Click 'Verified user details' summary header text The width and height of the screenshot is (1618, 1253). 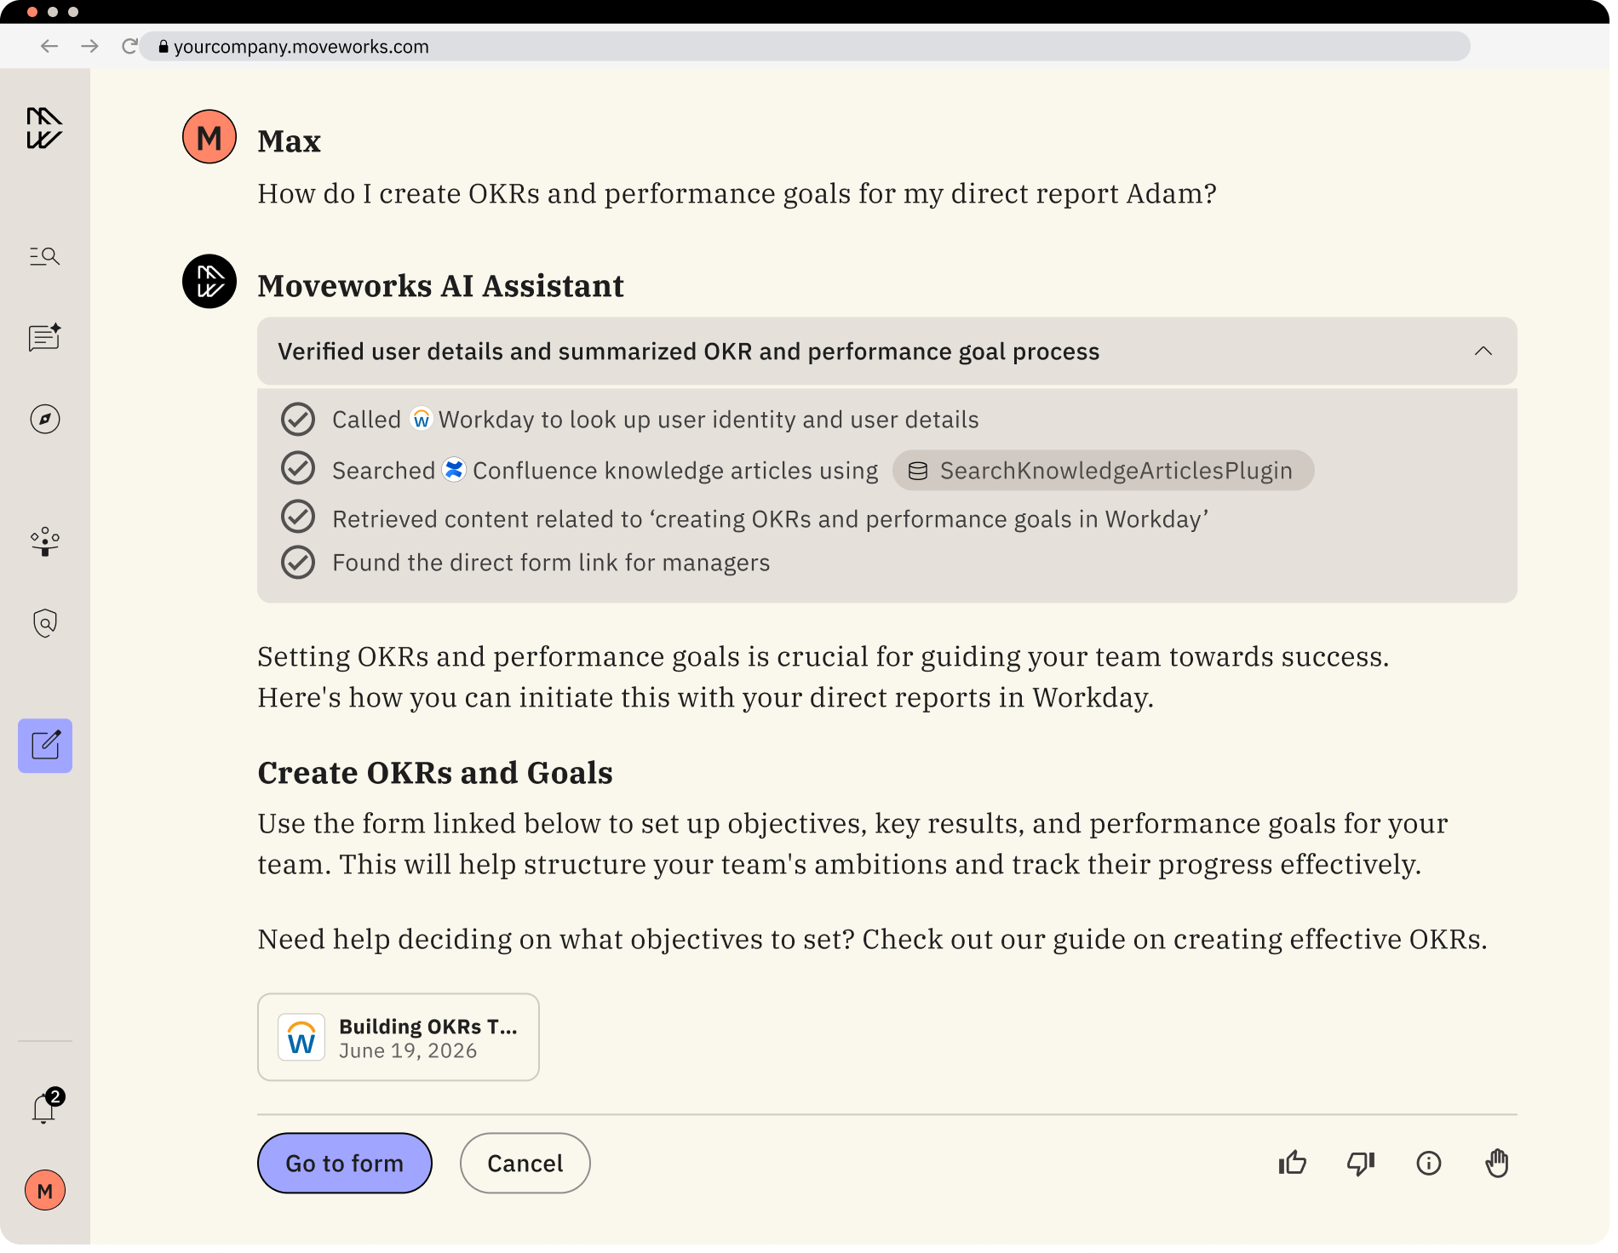pos(688,352)
